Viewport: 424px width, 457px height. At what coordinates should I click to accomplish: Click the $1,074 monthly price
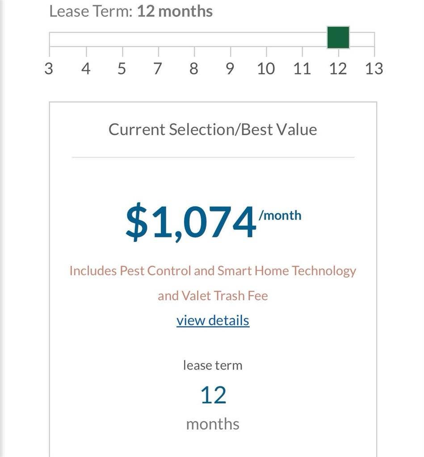pyautogui.click(x=191, y=223)
